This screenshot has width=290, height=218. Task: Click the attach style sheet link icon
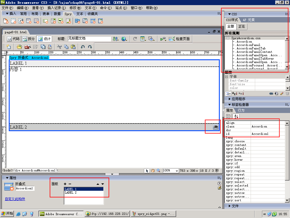click(x=271, y=93)
